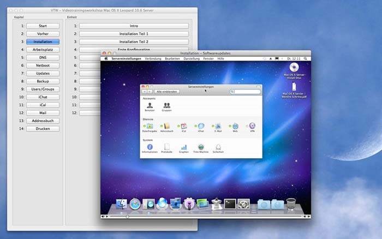Select chapter Backup in VTW window

coord(43,81)
